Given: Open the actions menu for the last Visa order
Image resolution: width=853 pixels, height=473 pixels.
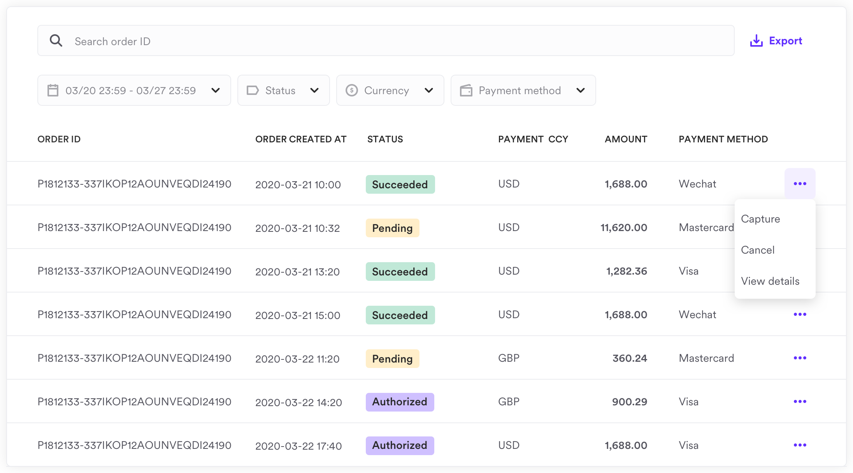Looking at the screenshot, I should 800,445.
